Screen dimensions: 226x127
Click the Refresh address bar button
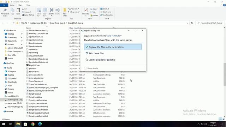(192, 23)
